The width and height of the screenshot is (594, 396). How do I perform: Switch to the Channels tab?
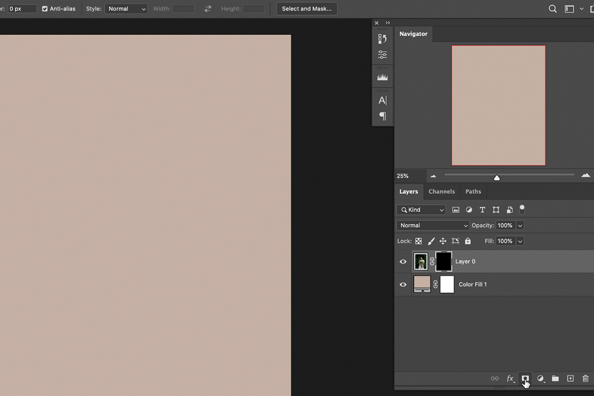[442, 192]
